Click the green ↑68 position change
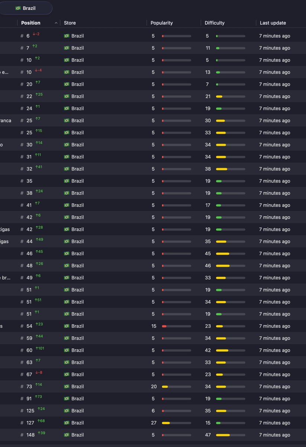 pos(41,421)
